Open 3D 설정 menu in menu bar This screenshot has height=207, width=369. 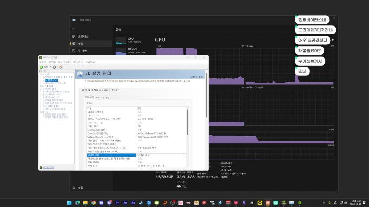pos(78,62)
